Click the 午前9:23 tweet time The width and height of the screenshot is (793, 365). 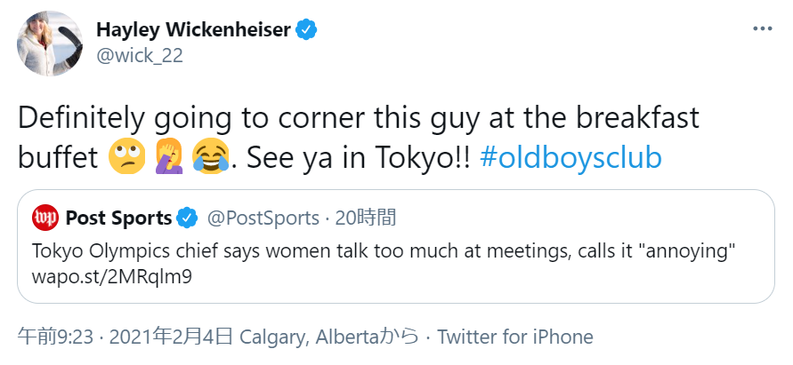[x=54, y=337]
